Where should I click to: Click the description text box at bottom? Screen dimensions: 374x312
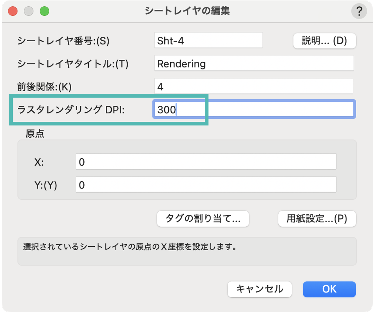pyautogui.click(x=187, y=251)
